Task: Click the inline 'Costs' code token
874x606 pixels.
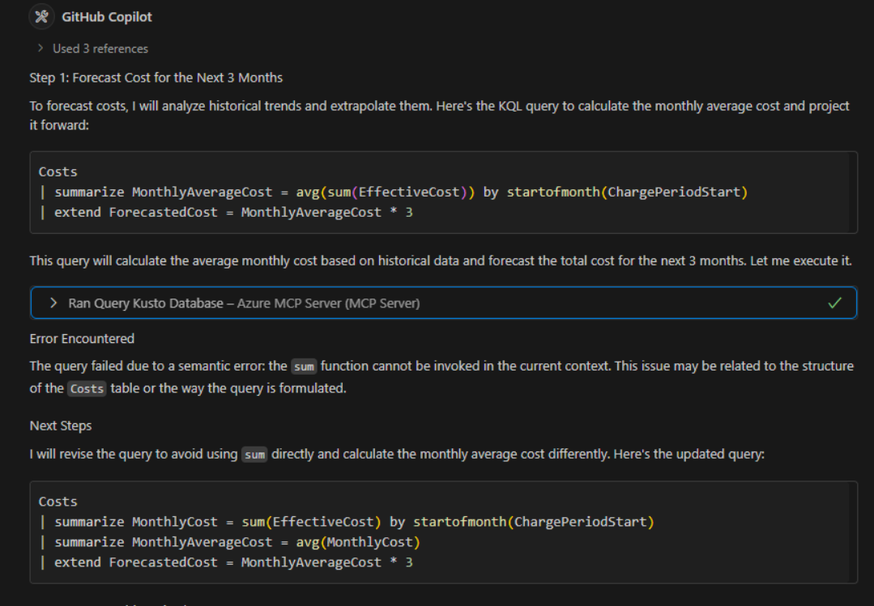Action: pyautogui.click(x=87, y=389)
